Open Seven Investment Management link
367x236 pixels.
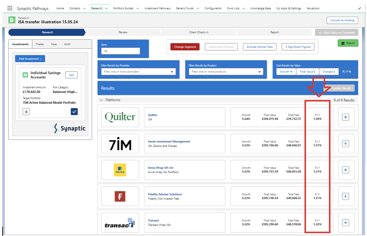[169, 142]
